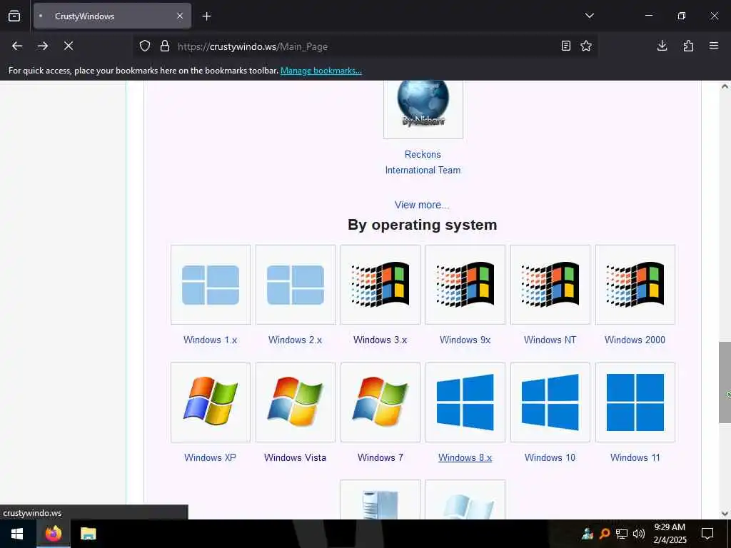
Task: Open File Explorer from the taskbar
Action: tap(88, 534)
